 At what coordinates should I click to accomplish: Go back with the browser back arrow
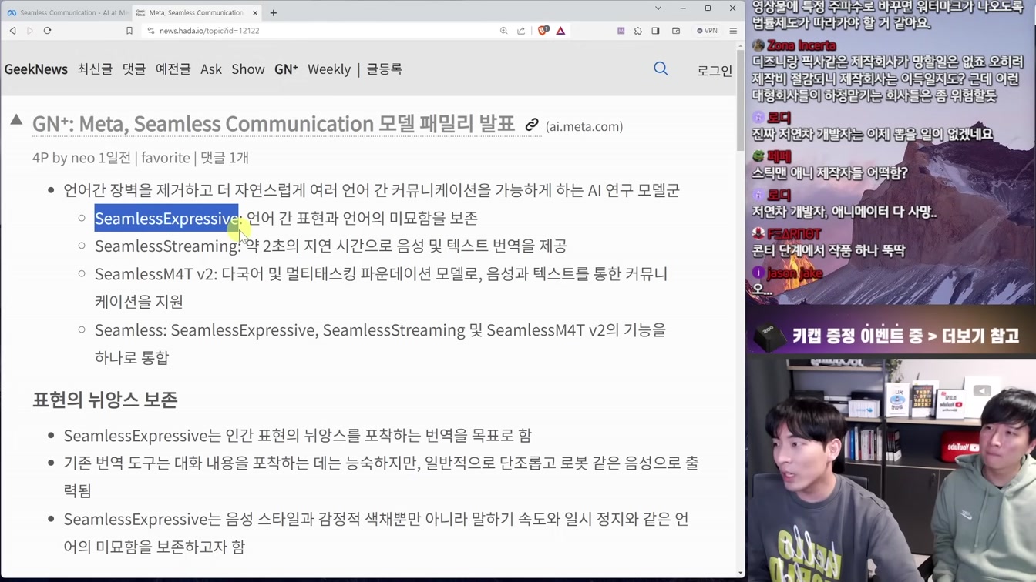click(13, 31)
